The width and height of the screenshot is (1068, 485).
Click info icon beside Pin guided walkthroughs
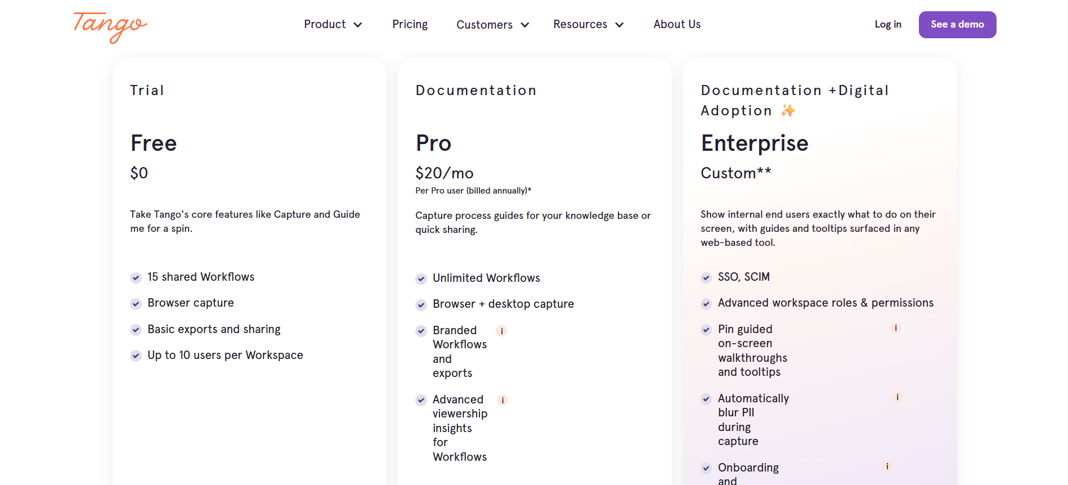[896, 328]
